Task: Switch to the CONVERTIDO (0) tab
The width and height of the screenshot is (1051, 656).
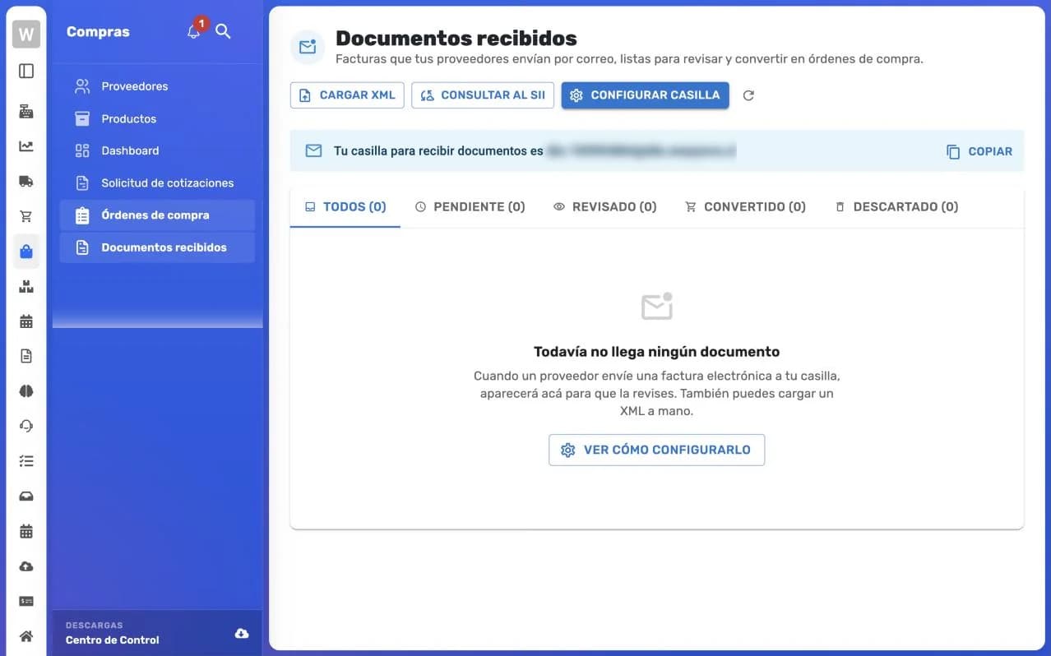Action: click(745, 207)
